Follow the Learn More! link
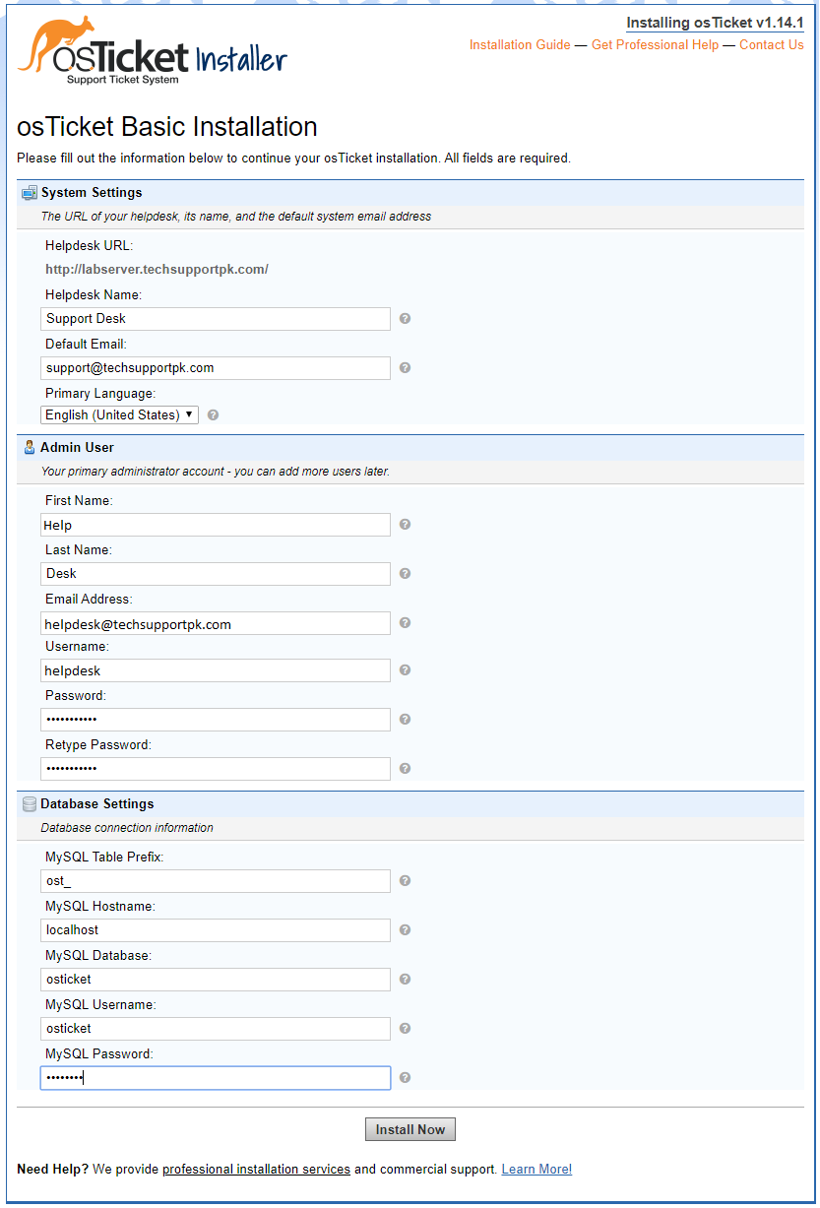Image resolution: width=820 pixels, height=1208 pixels. pyautogui.click(x=536, y=1170)
